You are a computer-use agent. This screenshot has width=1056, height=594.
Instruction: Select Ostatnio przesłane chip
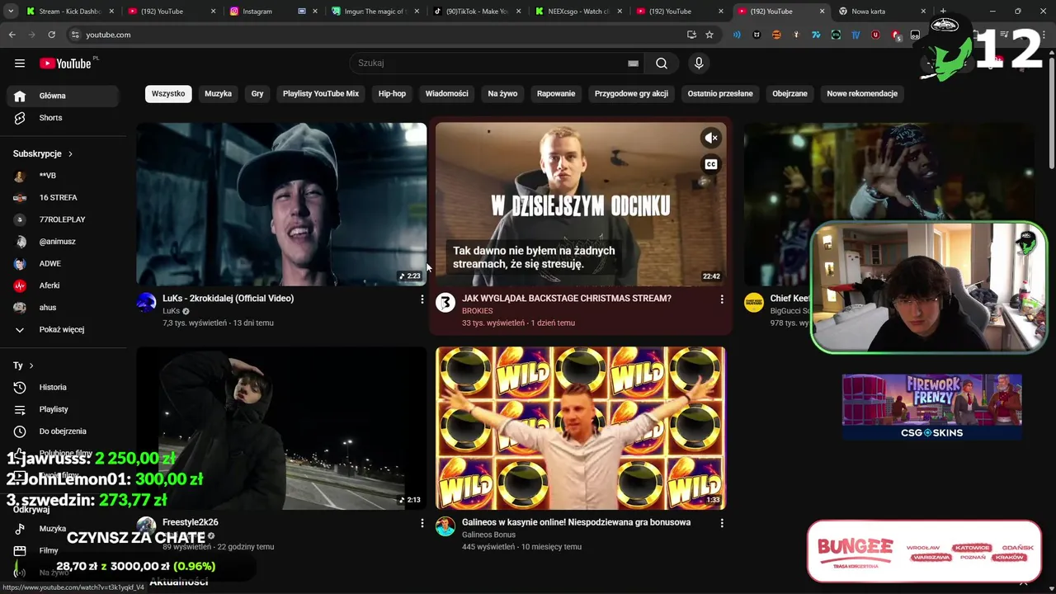[720, 94]
